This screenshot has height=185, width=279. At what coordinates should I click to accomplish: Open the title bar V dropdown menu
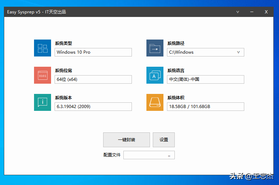[x=238, y=12]
